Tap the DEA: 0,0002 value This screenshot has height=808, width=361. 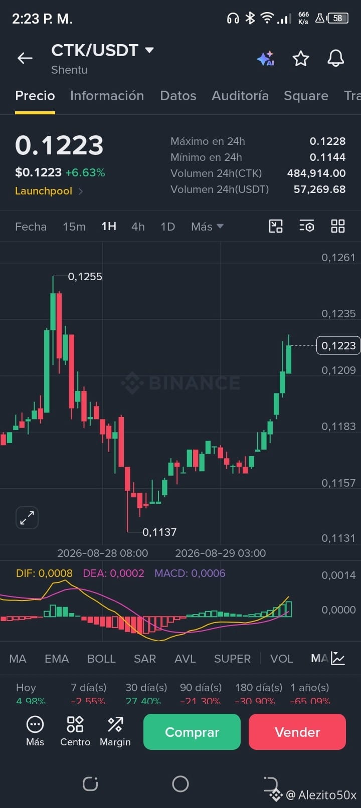point(113,573)
